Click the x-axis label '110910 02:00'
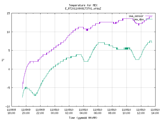160x120 pixels. pos(69,111)
